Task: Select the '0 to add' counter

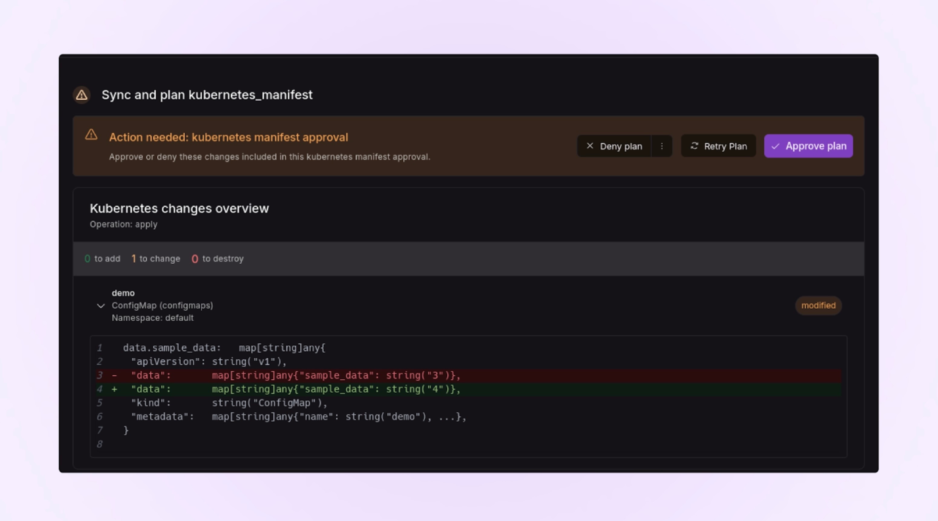Action: [102, 259]
